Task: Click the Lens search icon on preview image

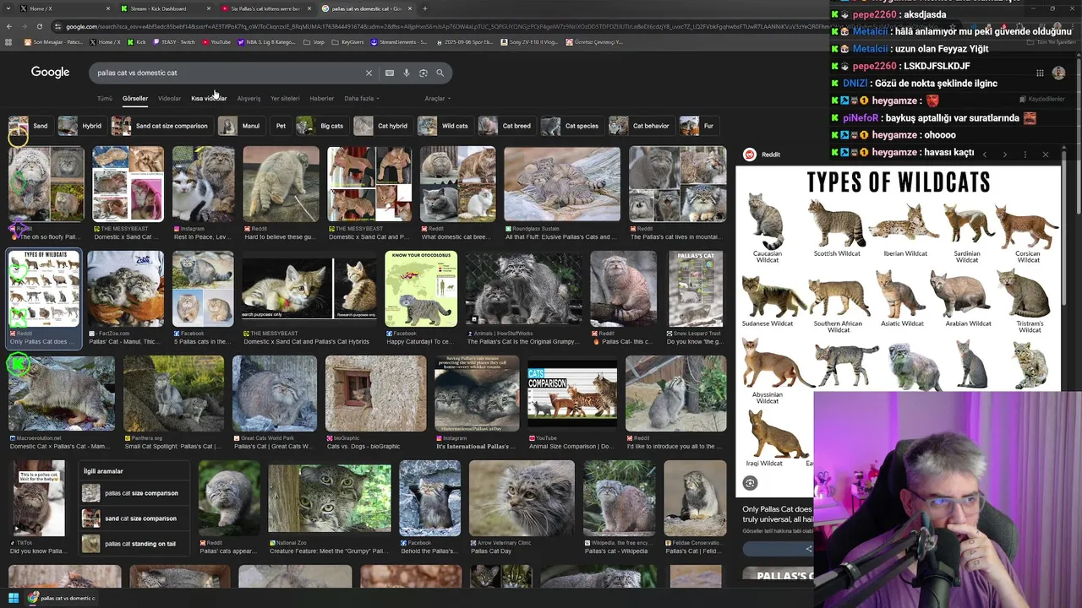Action: (x=750, y=483)
